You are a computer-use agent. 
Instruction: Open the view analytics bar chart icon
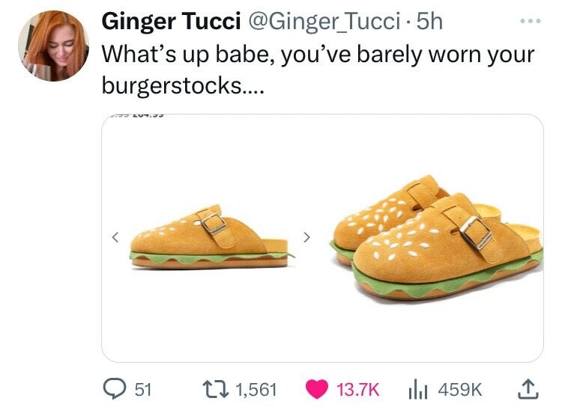[418, 389]
